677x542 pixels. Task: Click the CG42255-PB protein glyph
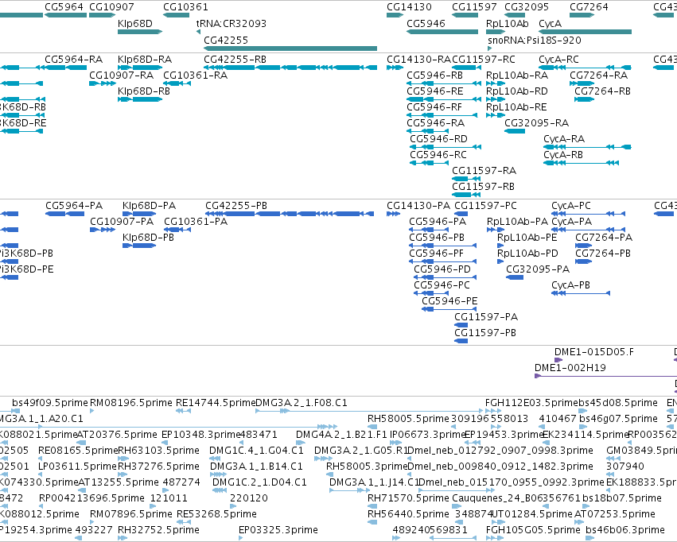coord(290,214)
